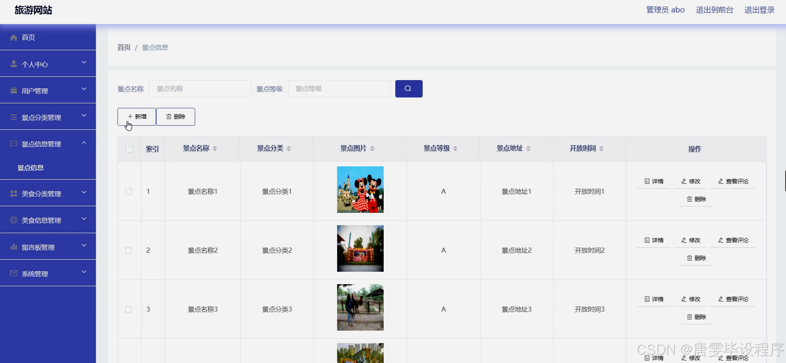Click 管理员 abo in header
786x363 pixels.
pos(665,10)
